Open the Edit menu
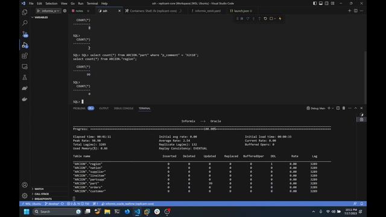 [x=39, y=4]
